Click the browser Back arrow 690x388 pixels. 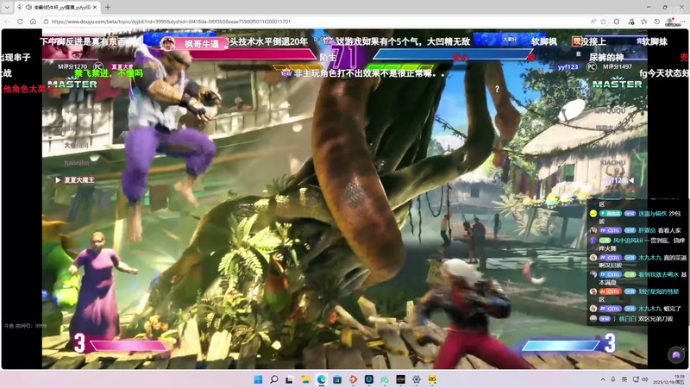click(x=8, y=21)
